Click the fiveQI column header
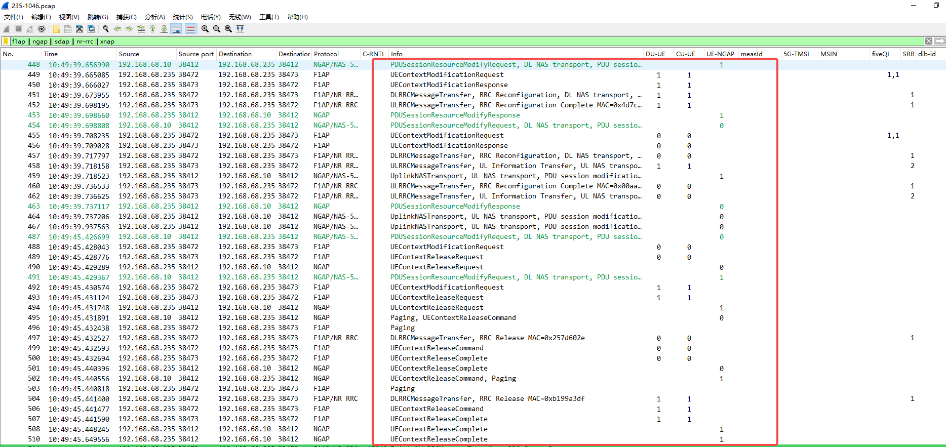Image resolution: width=946 pixels, height=447 pixels. 885,54
